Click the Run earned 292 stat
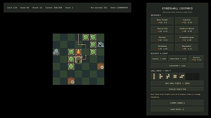This screenshot has width=211, height=118. pyautogui.click(x=99, y=8)
